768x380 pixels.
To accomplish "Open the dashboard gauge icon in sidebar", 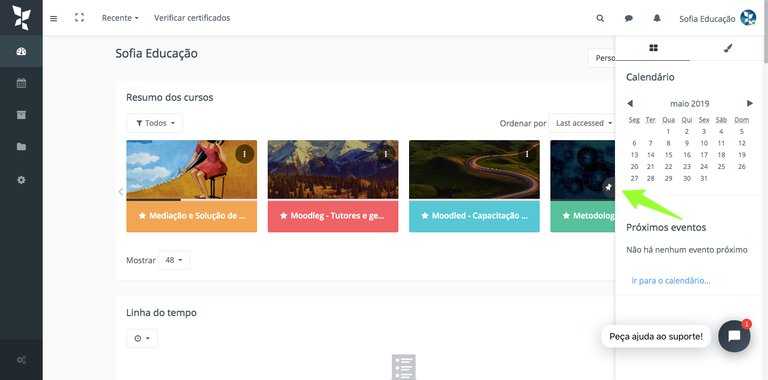I will click(x=21, y=52).
